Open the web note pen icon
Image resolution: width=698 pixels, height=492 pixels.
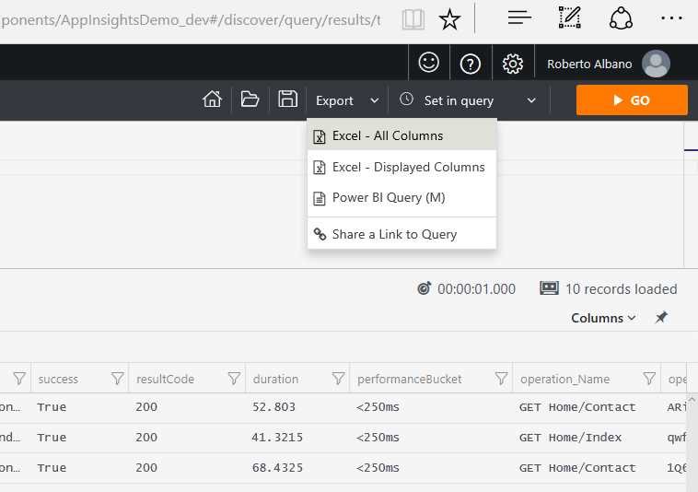pos(570,18)
